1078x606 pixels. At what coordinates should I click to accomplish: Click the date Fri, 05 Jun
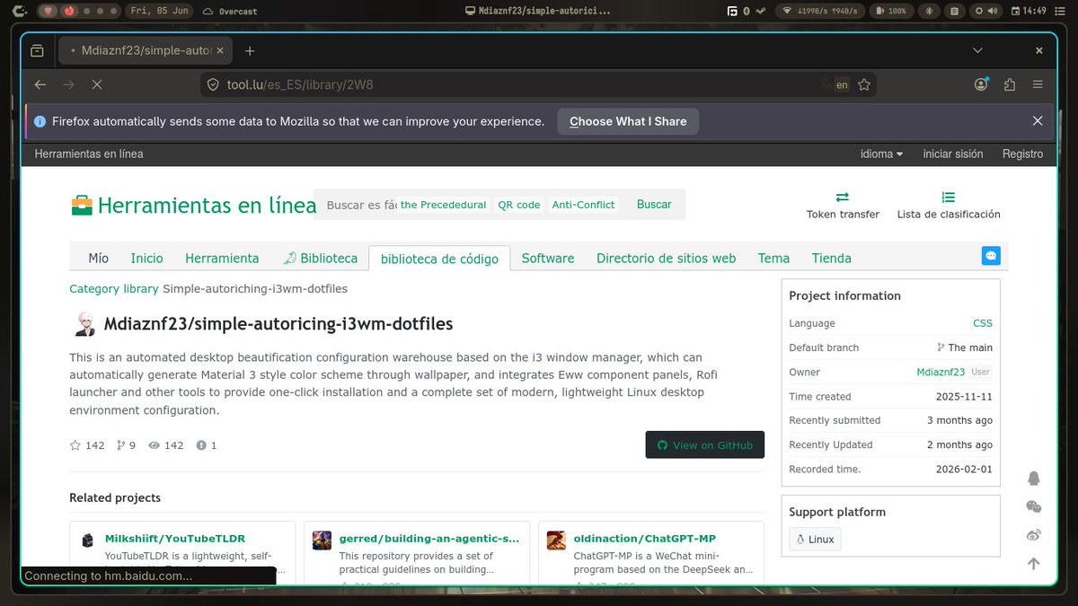point(158,11)
